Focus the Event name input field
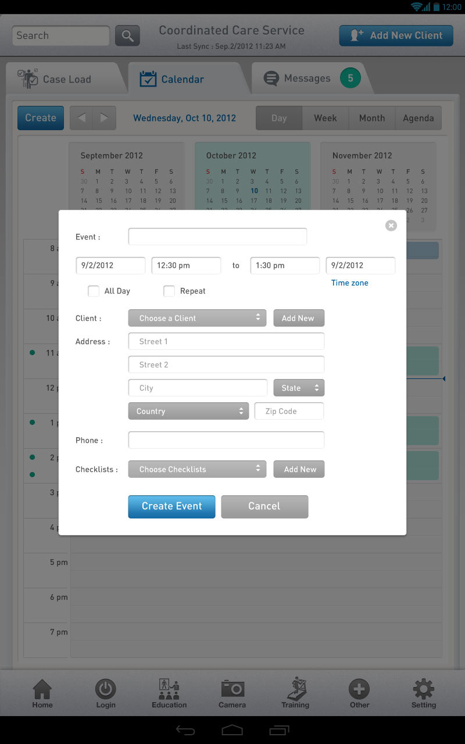Screen dimensions: 465x744 click(217, 237)
